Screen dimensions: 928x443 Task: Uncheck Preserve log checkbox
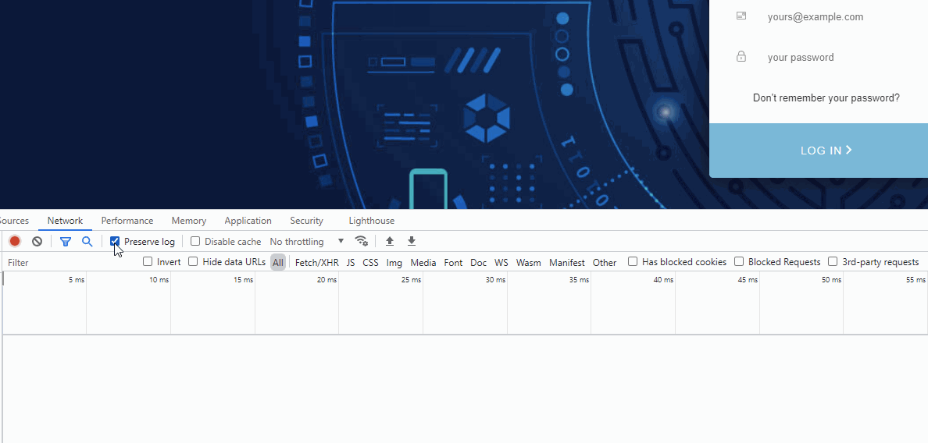[116, 241]
